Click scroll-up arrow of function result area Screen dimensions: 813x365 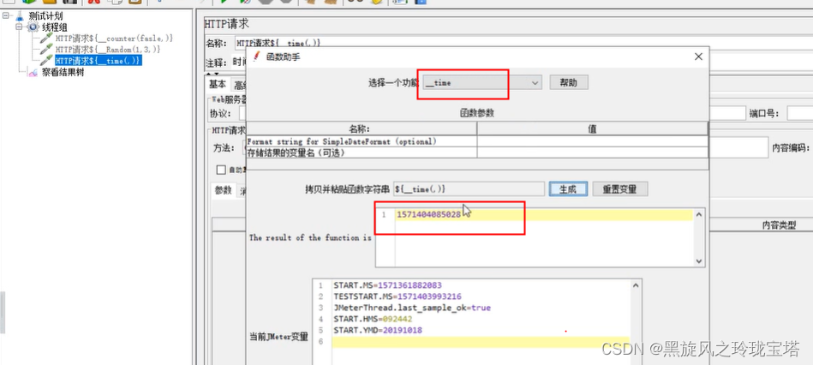point(699,213)
